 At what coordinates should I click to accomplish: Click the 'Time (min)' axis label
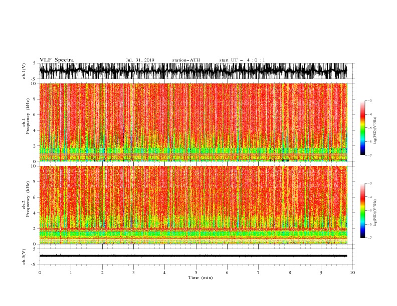(x=201, y=277)
